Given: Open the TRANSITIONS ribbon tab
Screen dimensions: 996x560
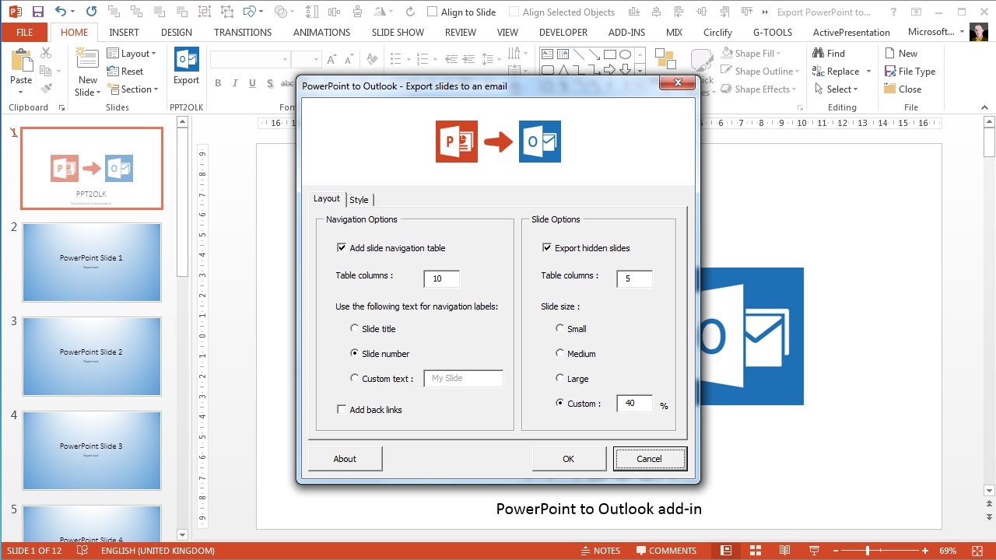Looking at the screenshot, I should click(x=243, y=32).
